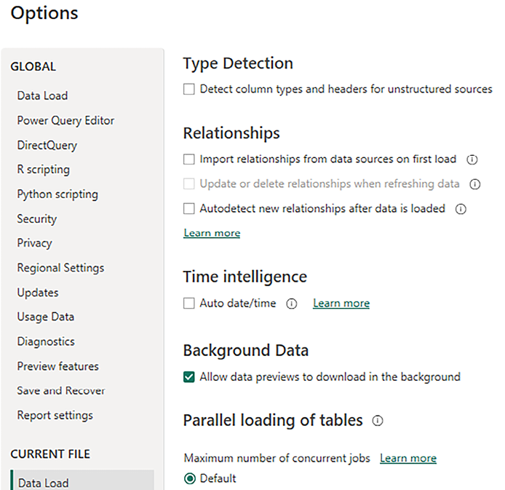Toggle Autodetect new relationships checkbox
The image size is (505, 490).
pos(189,209)
